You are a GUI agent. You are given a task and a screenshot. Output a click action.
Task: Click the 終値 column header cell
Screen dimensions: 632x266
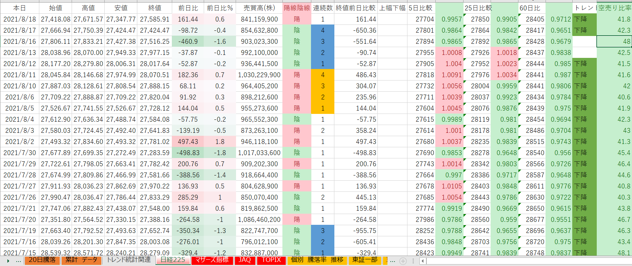click(x=154, y=8)
